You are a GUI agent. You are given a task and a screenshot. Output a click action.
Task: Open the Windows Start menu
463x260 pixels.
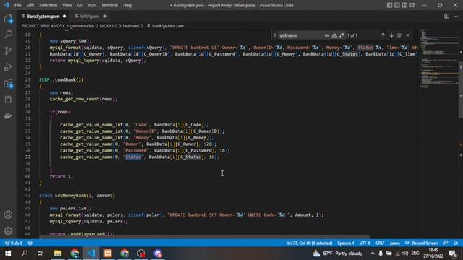(8, 253)
